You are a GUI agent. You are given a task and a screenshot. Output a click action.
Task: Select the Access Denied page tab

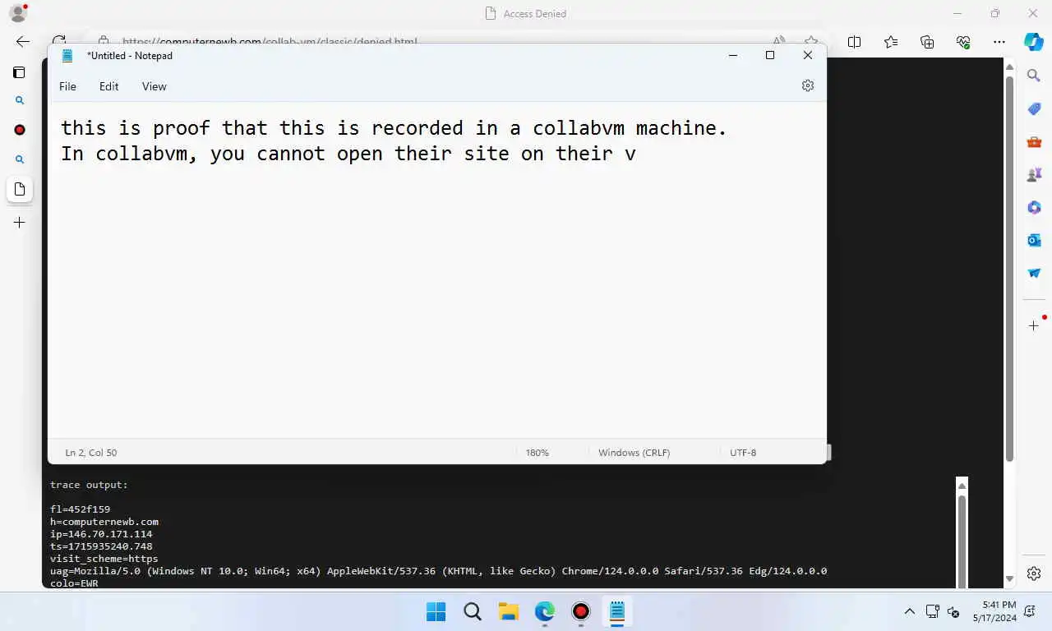[20, 189]
